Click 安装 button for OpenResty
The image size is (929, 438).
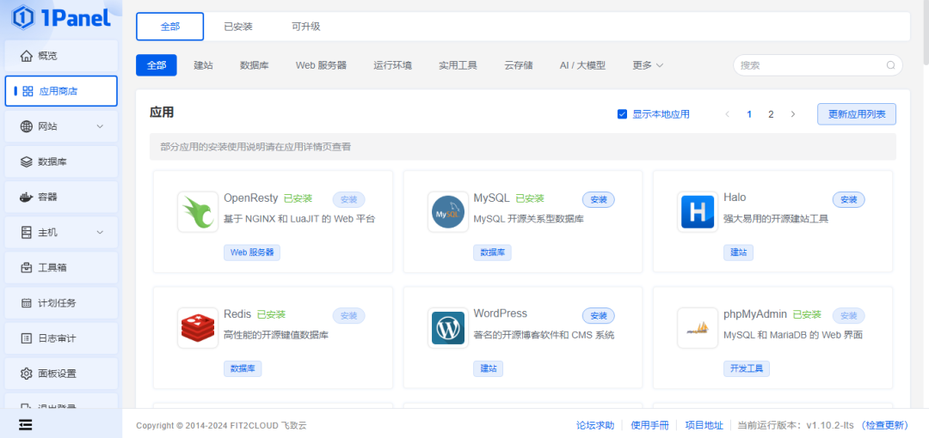tap(349, 200)
